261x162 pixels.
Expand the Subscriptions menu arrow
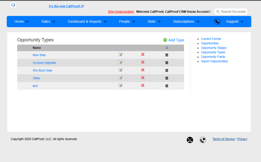click(x=198, y=22)
